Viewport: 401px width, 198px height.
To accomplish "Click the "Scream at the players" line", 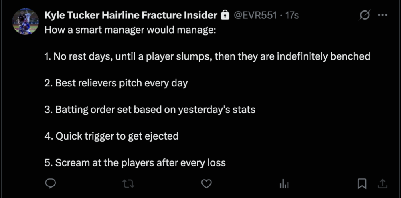I will (x=135, y=162).
